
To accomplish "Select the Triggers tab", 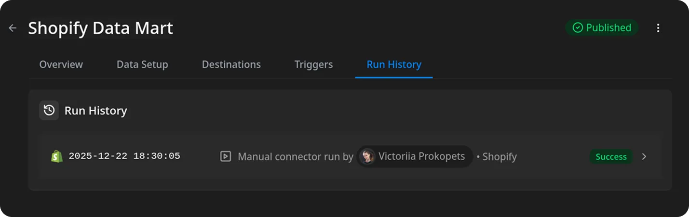I will [313, 64].
